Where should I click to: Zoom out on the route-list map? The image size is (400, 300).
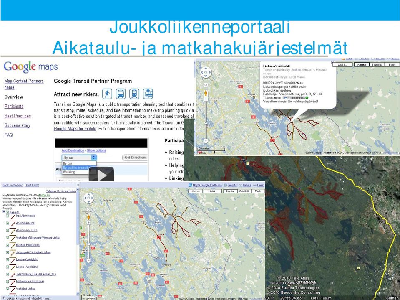coord(88,261)
